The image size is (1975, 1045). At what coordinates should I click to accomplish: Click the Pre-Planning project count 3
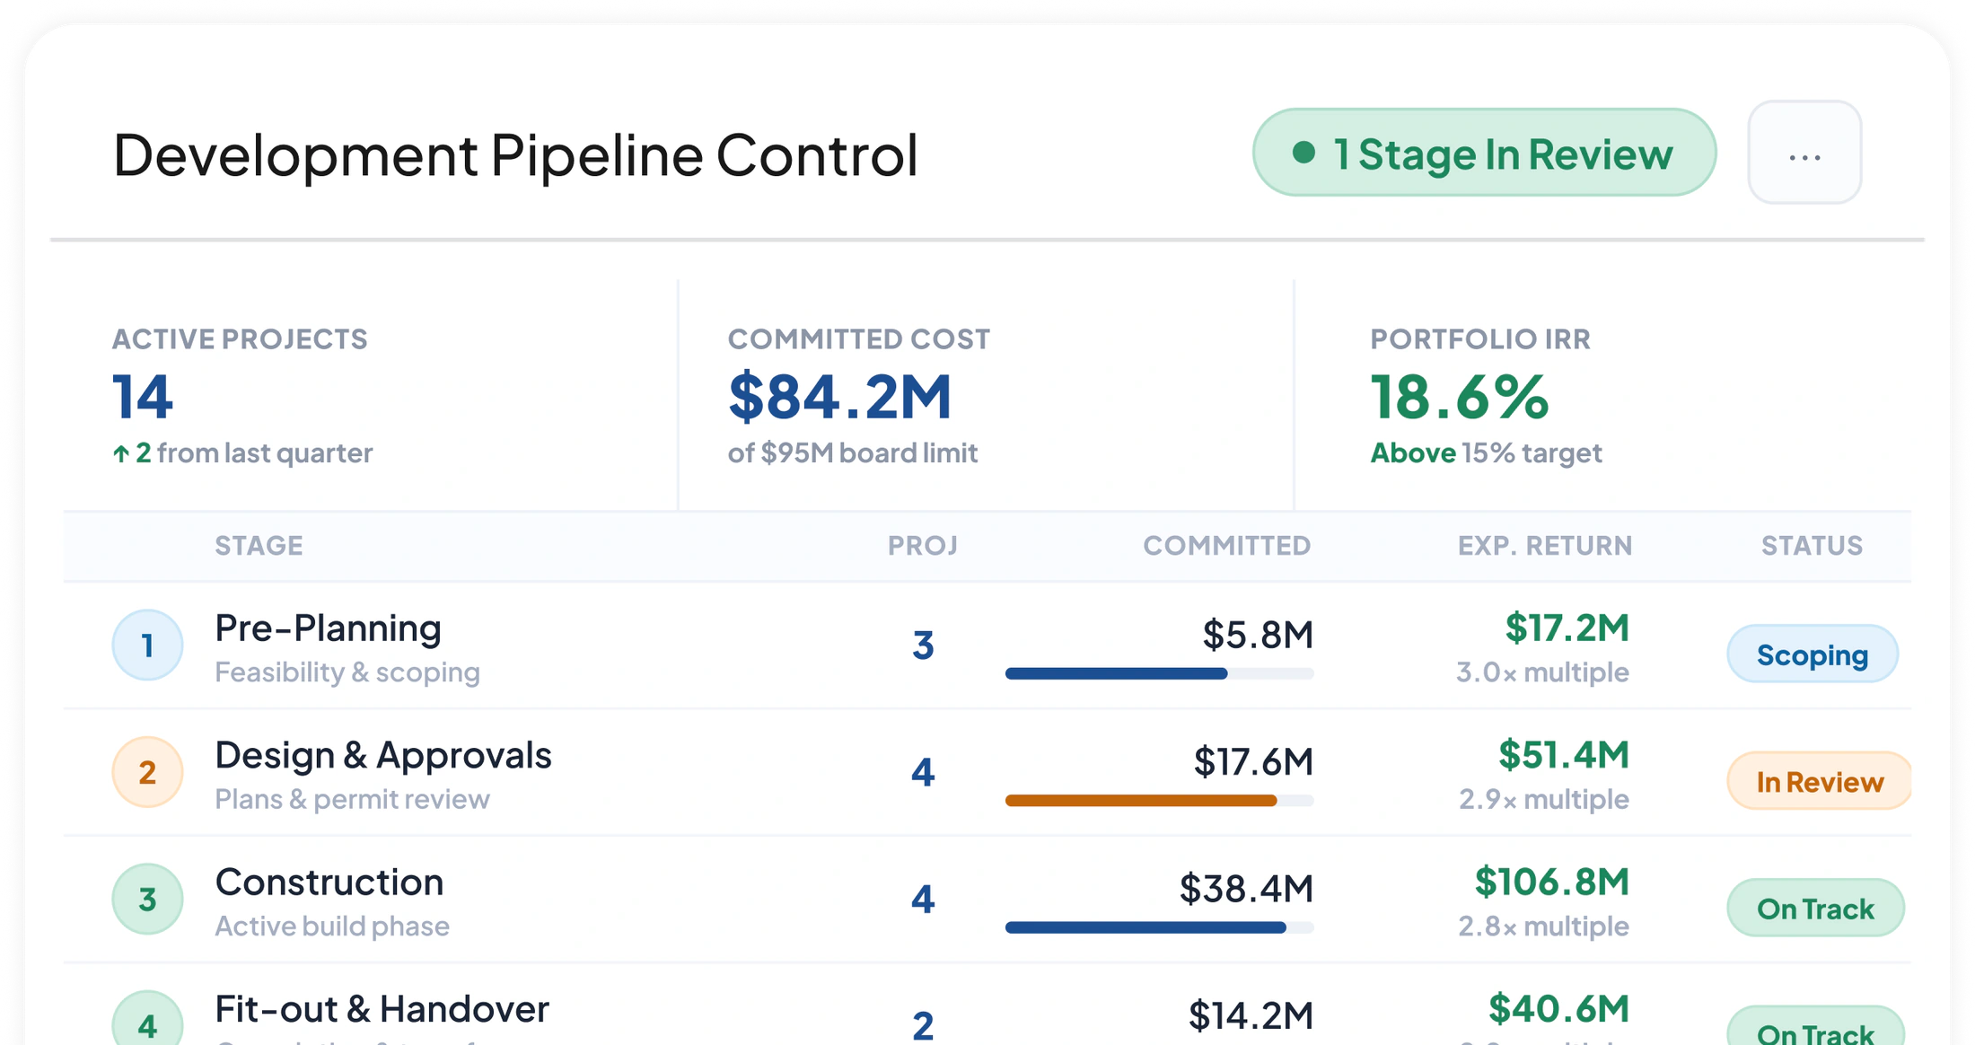click(923, 645)
